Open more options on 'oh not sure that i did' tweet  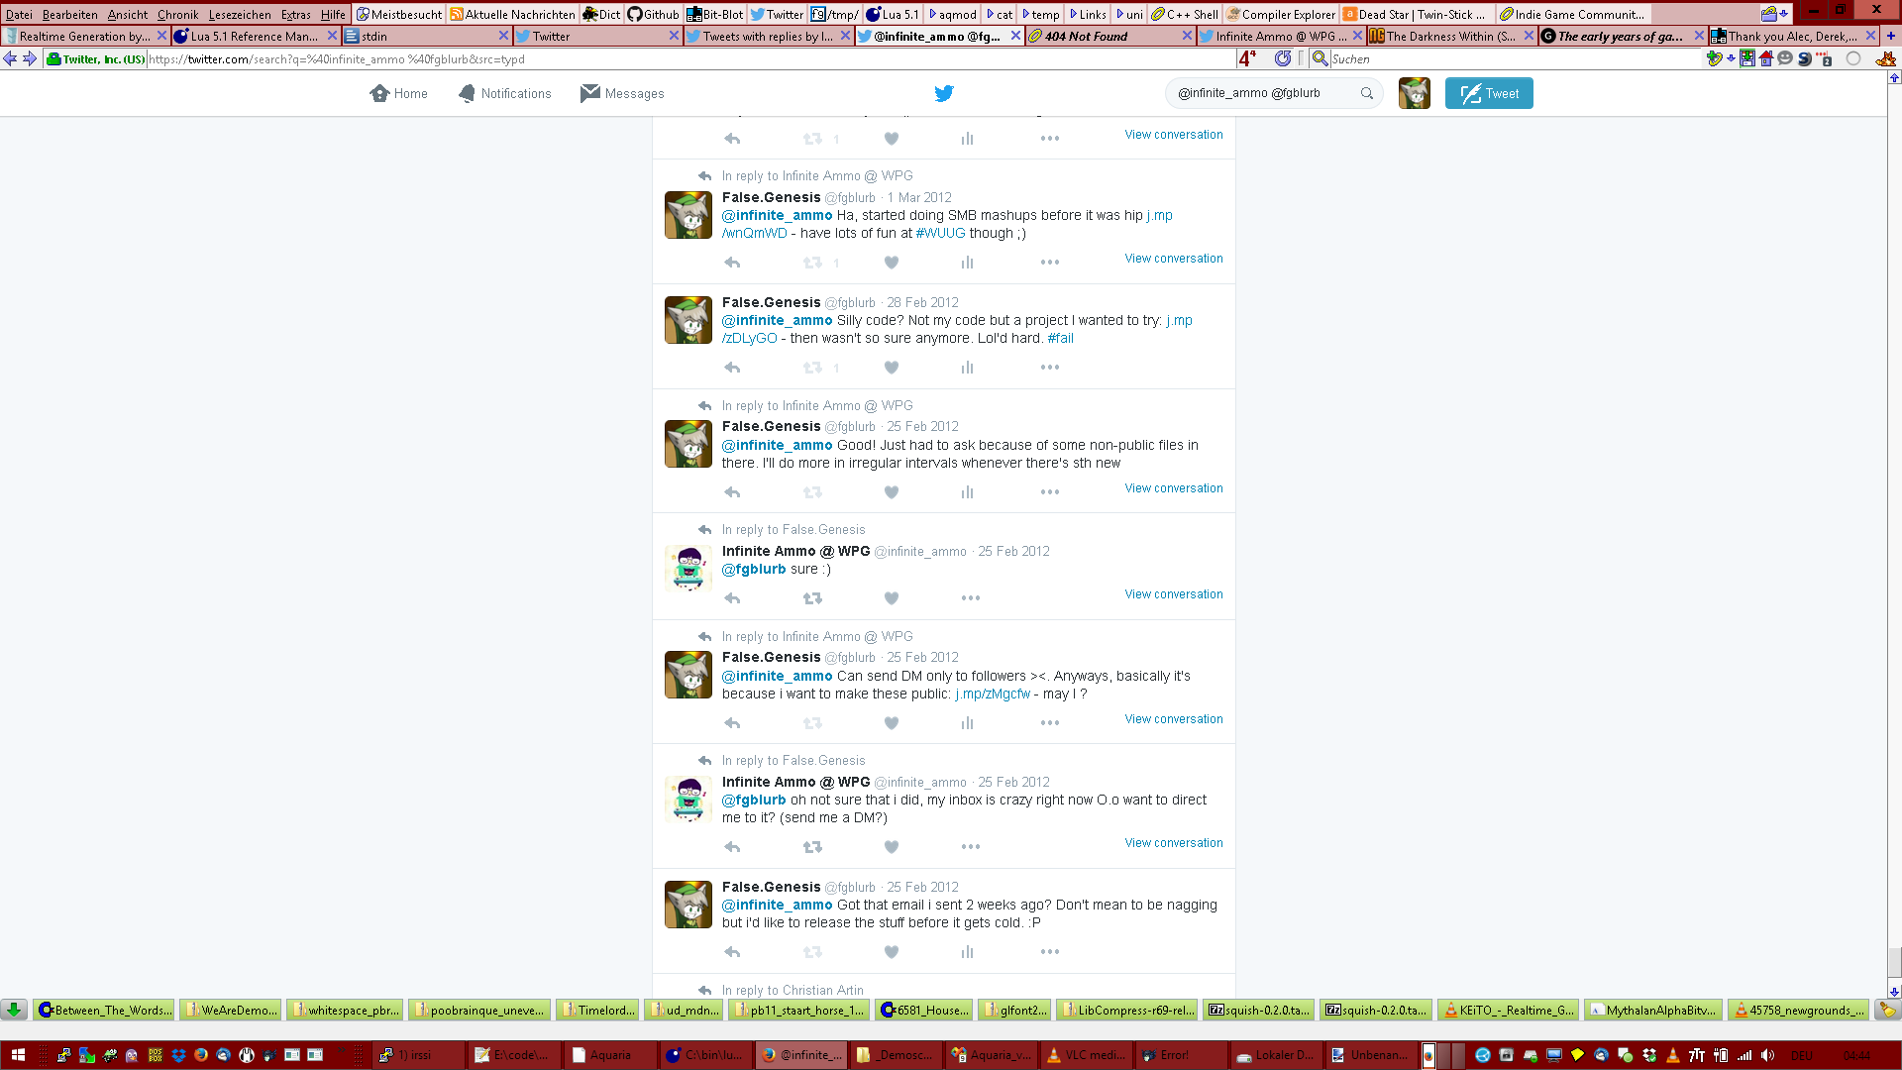click(x=971, y=847)
